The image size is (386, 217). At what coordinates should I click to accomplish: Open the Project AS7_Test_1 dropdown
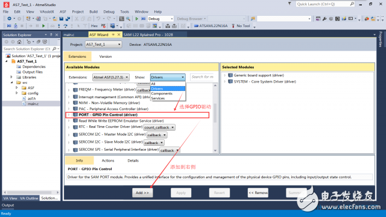[103, 45]
